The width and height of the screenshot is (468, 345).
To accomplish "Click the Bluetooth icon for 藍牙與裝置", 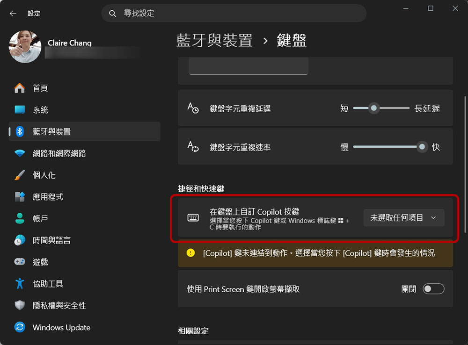I will point(20,131).
